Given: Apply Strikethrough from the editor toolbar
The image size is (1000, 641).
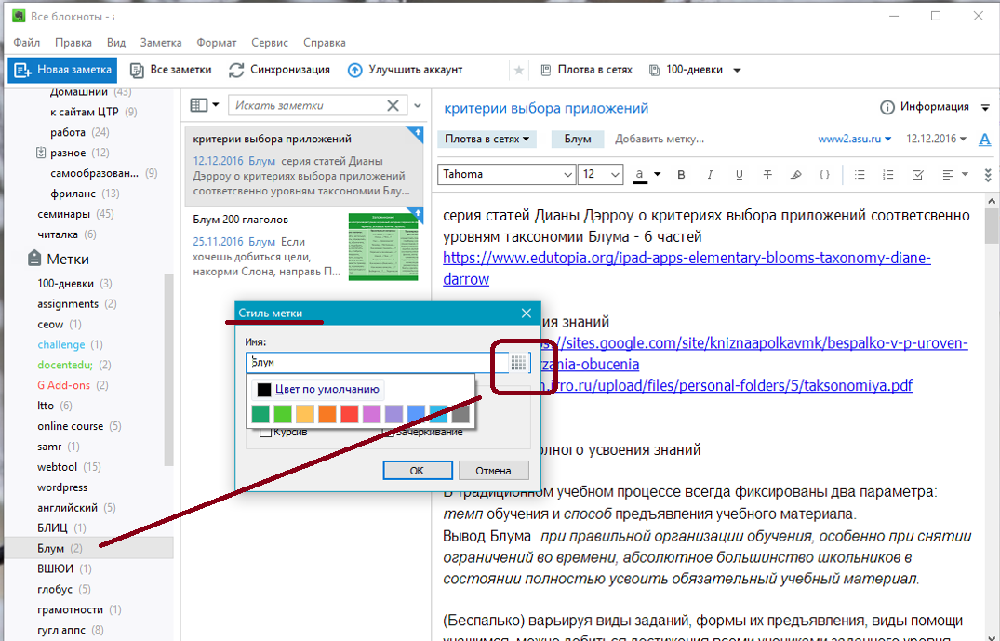Looking at the screenshot, I should pyautogui.click(x=767, y=174).
